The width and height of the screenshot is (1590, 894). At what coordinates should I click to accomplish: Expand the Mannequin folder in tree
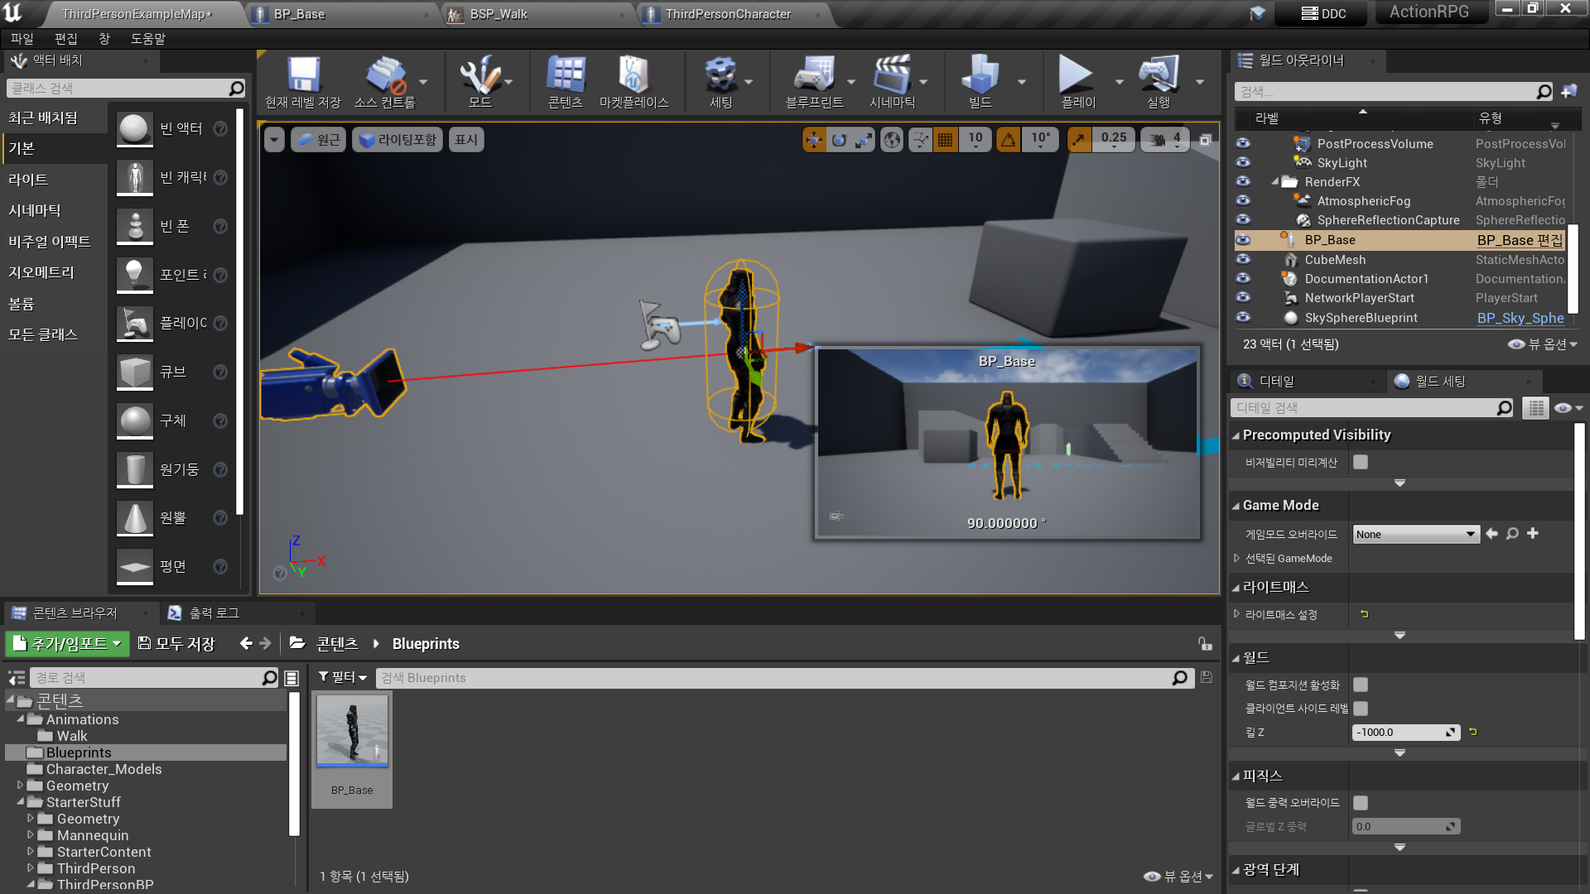(31, 835)
